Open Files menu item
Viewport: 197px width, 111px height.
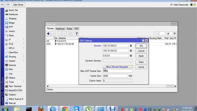tap(11, 69)
